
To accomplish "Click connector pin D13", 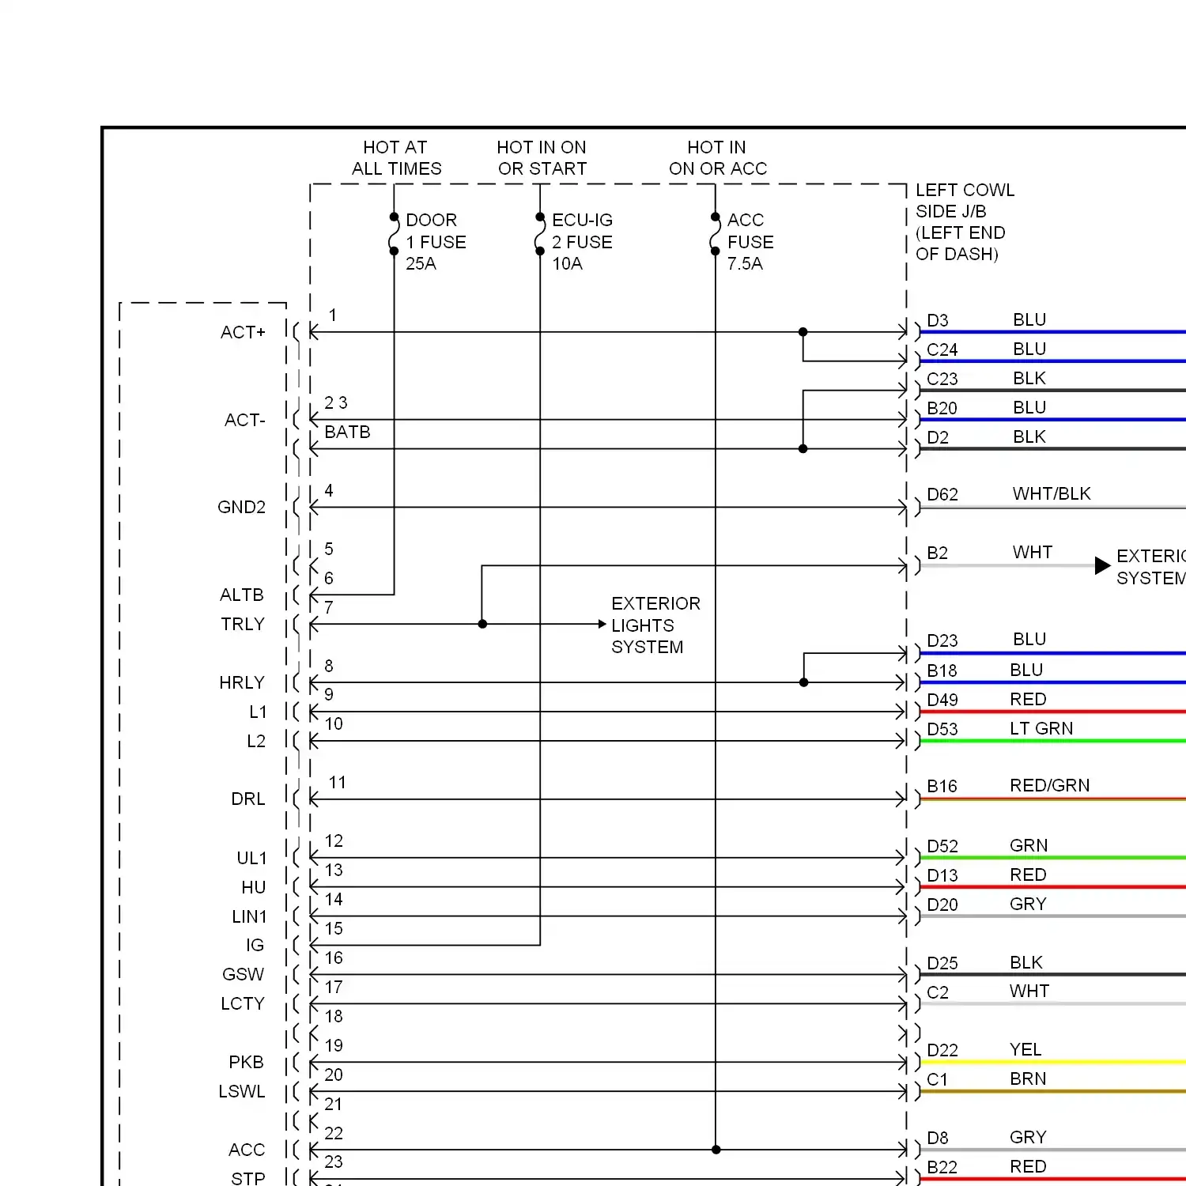I will (x=942, y=875).
